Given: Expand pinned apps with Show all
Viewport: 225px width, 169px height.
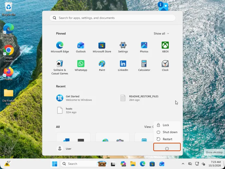Looking at the screenshot, I should (x=161, y=33).
